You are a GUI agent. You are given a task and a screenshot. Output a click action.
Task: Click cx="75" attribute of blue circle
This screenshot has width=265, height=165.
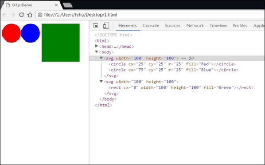click(x=137, y=70)
